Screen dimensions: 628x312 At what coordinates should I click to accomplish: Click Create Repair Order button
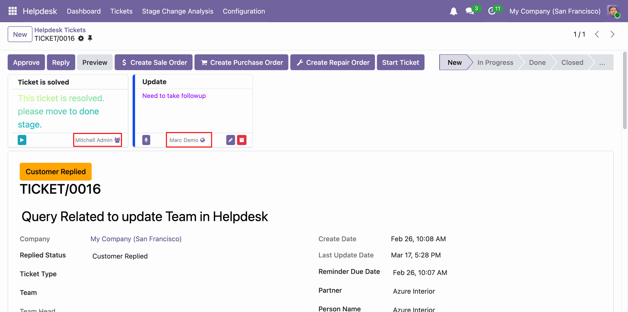coord(332,62)
